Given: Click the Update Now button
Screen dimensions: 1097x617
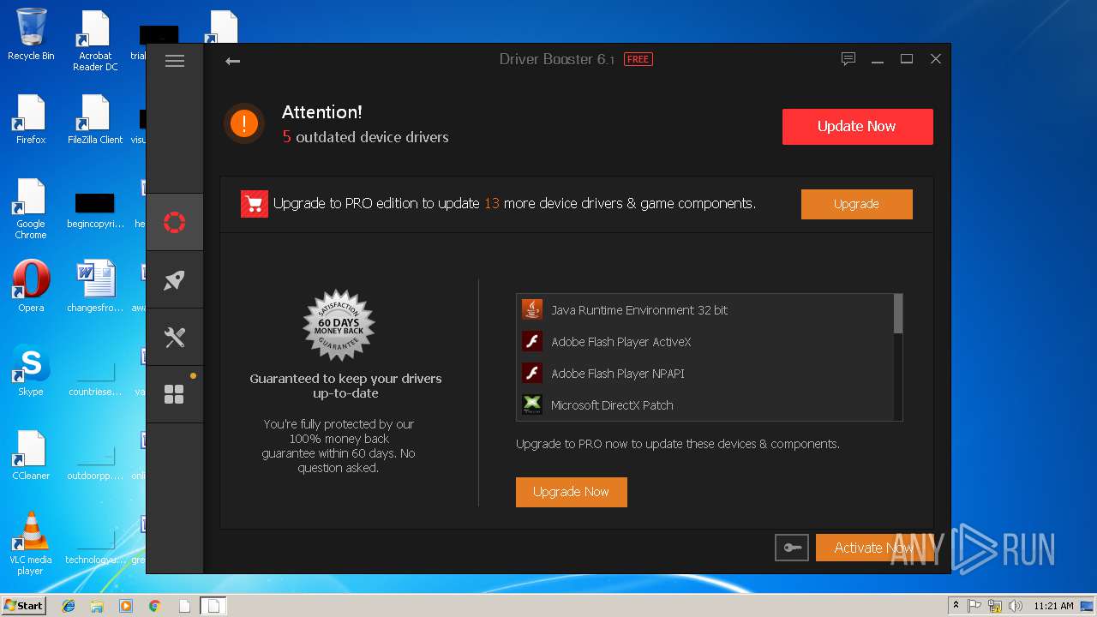Looking at the screenshot, I should [857, 126].
